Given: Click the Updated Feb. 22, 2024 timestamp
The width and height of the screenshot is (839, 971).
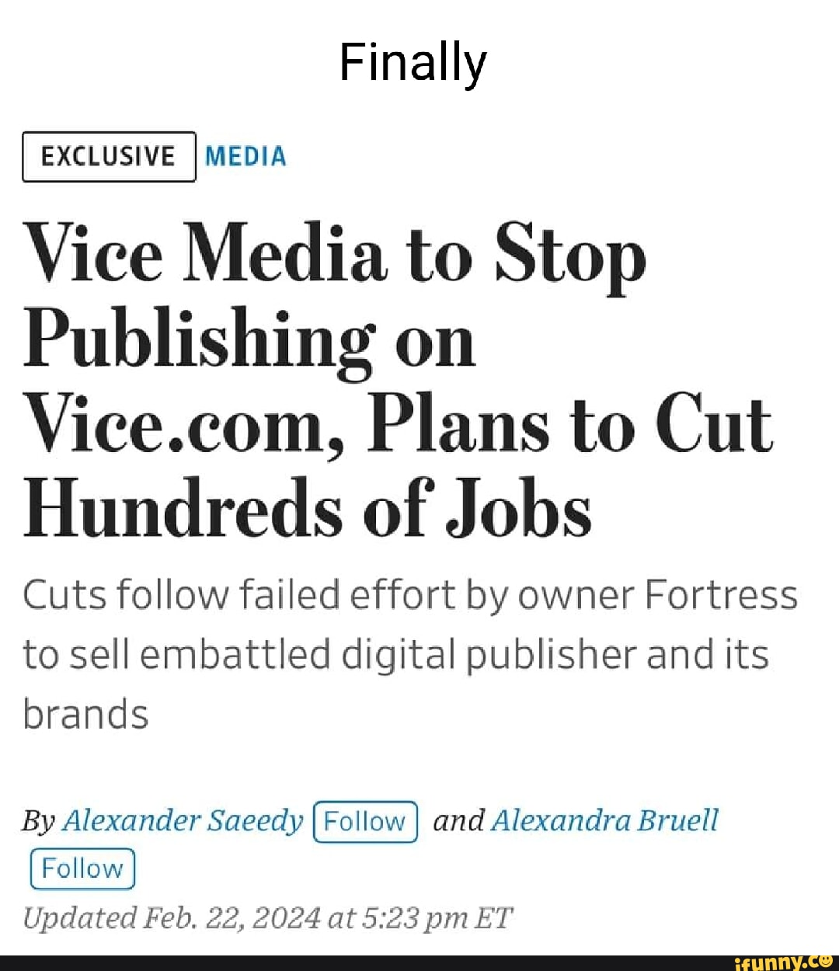Looking at the screenshot, I should [x=267, y=917].
